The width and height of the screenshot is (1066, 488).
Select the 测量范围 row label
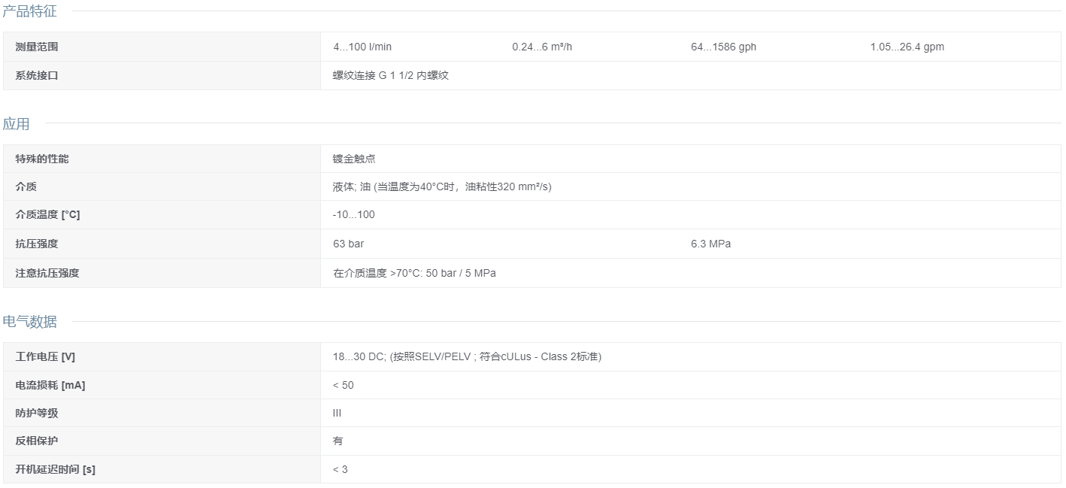click(x=37, y=47)
